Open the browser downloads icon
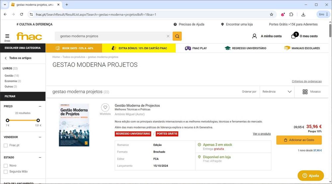The height and width of the screenshot is (184, 332). pos(303,14)
